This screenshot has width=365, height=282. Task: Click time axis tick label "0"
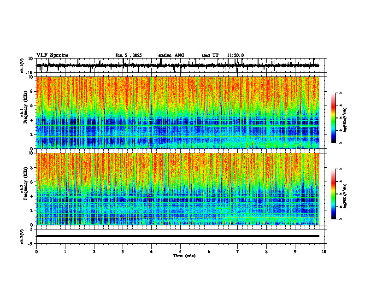point(36,252)
